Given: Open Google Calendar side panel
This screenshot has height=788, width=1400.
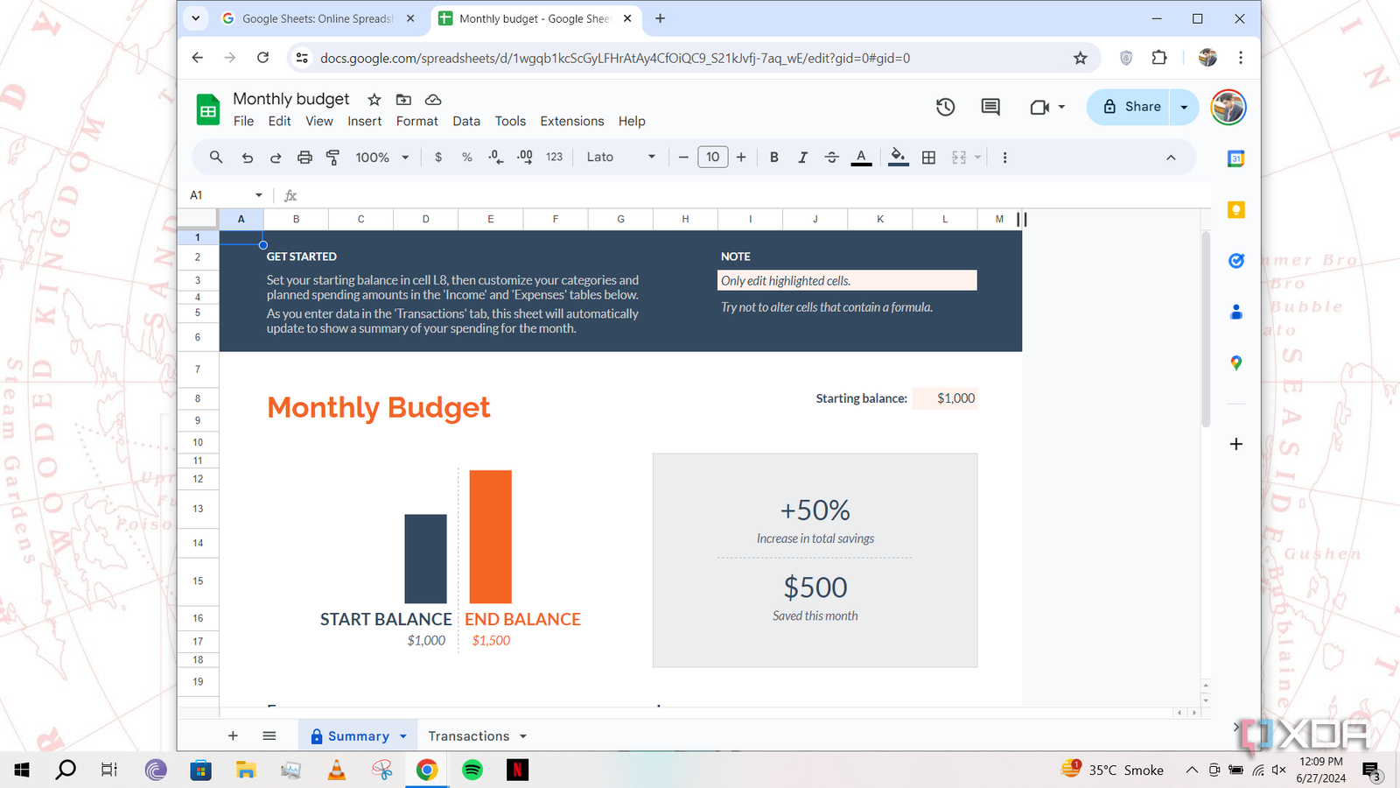Looking at the screenshot, I should tap(1236, 158).
